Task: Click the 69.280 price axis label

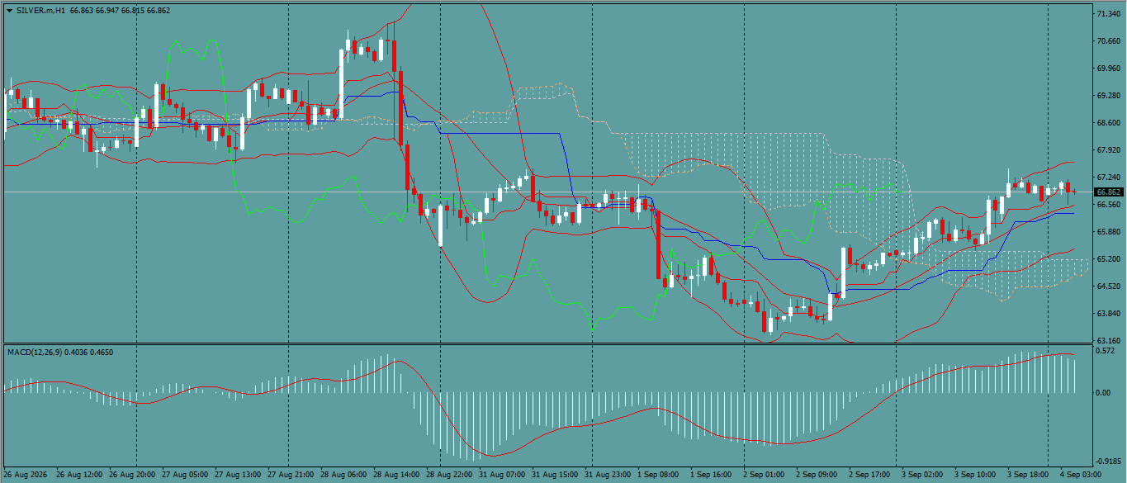Action: 1108,96
